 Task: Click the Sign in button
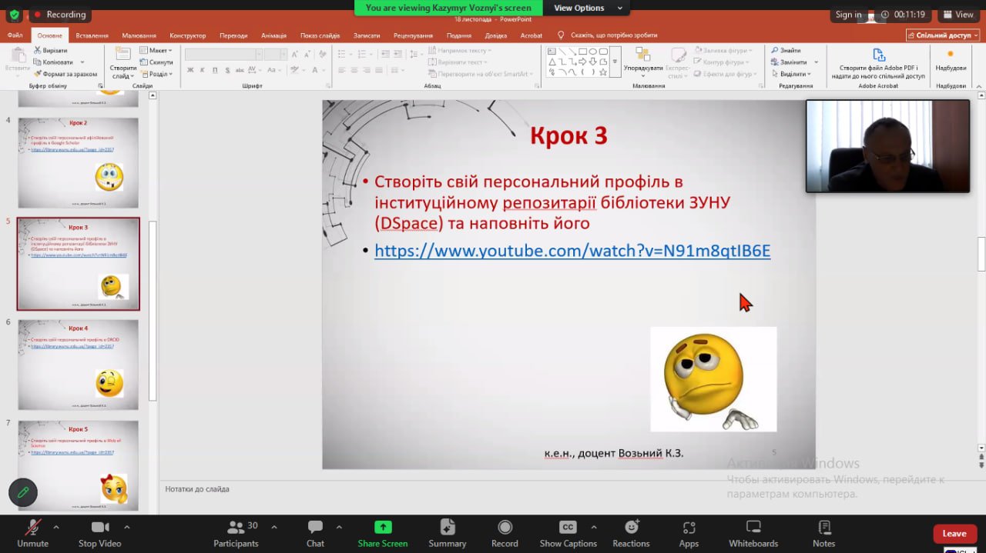tap(848, 15)
